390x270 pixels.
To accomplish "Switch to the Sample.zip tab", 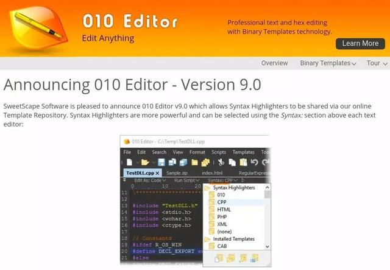I will pyautogui.click(x=177, y=173).
